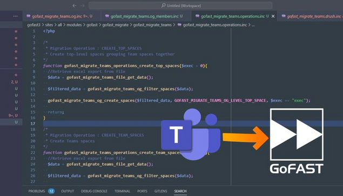Click the CREATE_TOP_SPACES comment text on line 4
The image size is (343, 196).
tap(122, 49)
